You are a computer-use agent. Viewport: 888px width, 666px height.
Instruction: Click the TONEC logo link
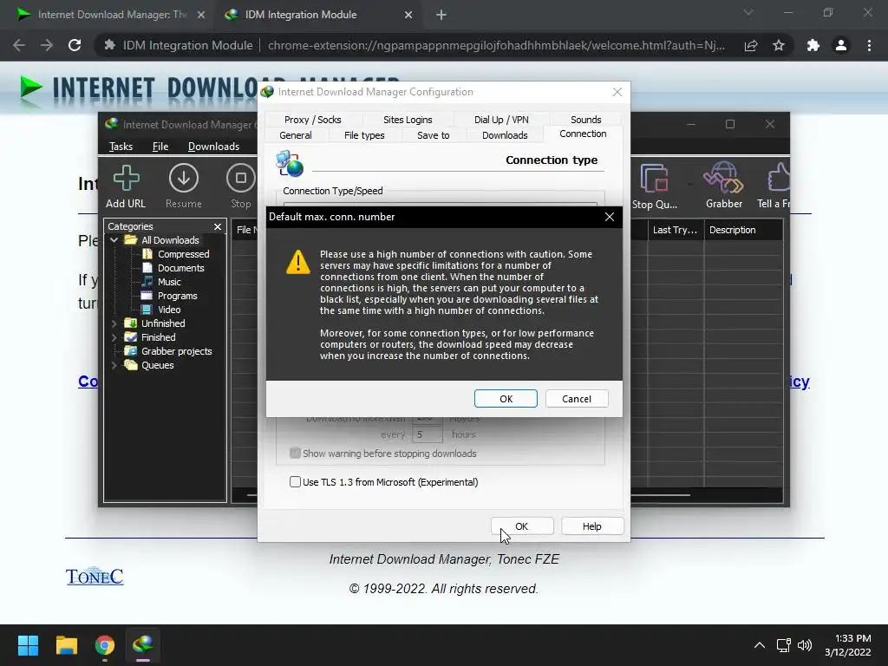[x=95, y=576]
